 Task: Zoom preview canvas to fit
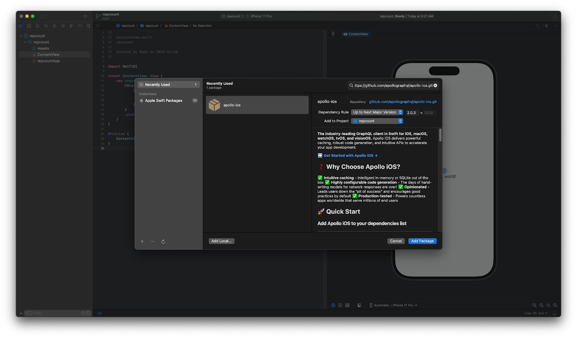548,305
